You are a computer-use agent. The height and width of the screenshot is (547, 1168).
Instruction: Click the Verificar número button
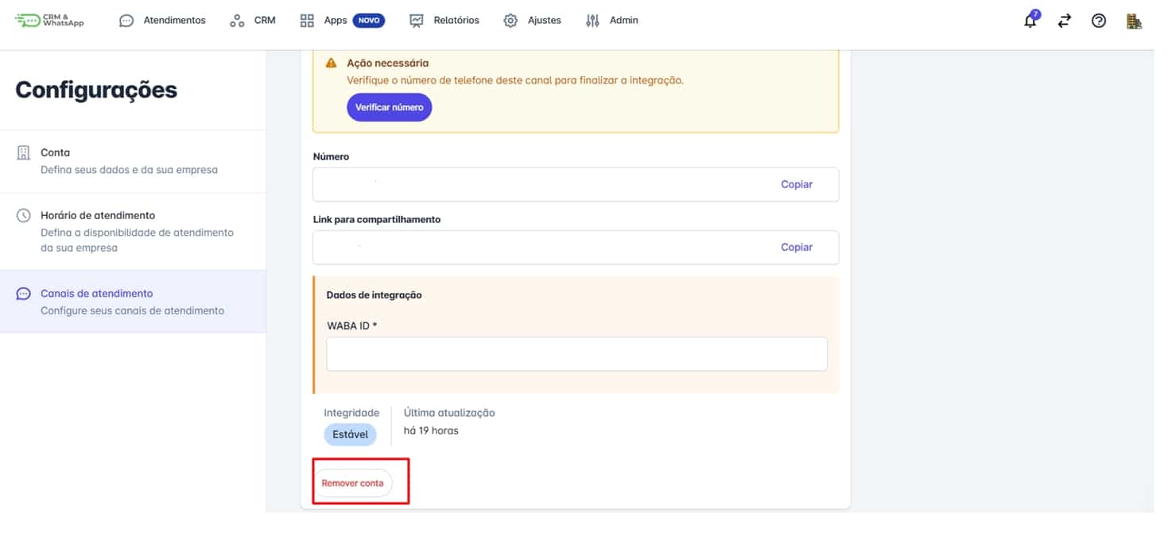(x=389, y=107)
